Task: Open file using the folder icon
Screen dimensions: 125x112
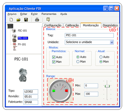Action: (19, 20)
